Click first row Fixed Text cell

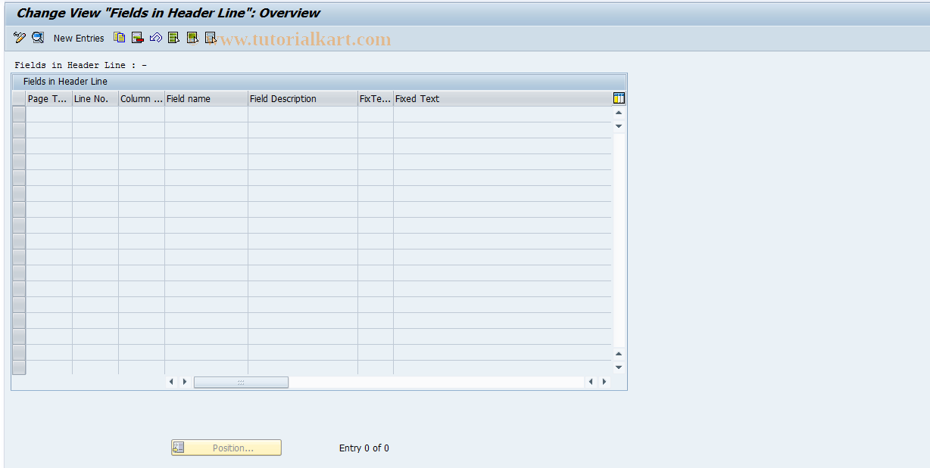click(502, 114)
